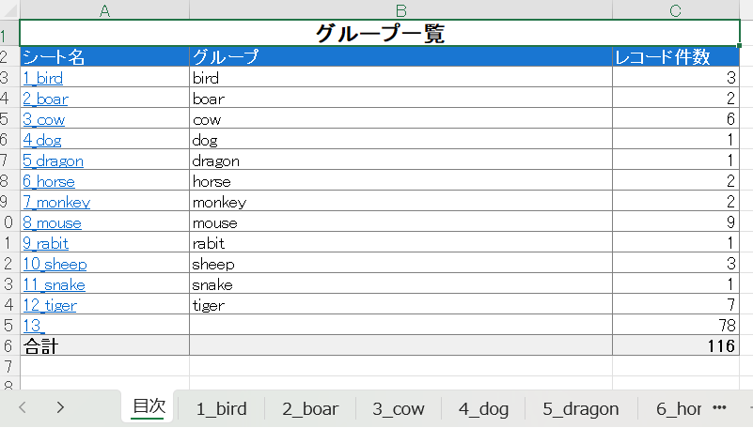Viewport: 753px width, 428px height.
Task: Follow the 10_sheep hyperlink
Action: tap(55, 264)
